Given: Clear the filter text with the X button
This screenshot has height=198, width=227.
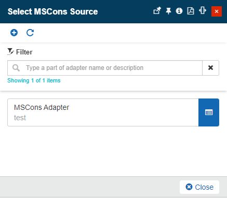Looking at the screenshot, I should coord(210,68).
